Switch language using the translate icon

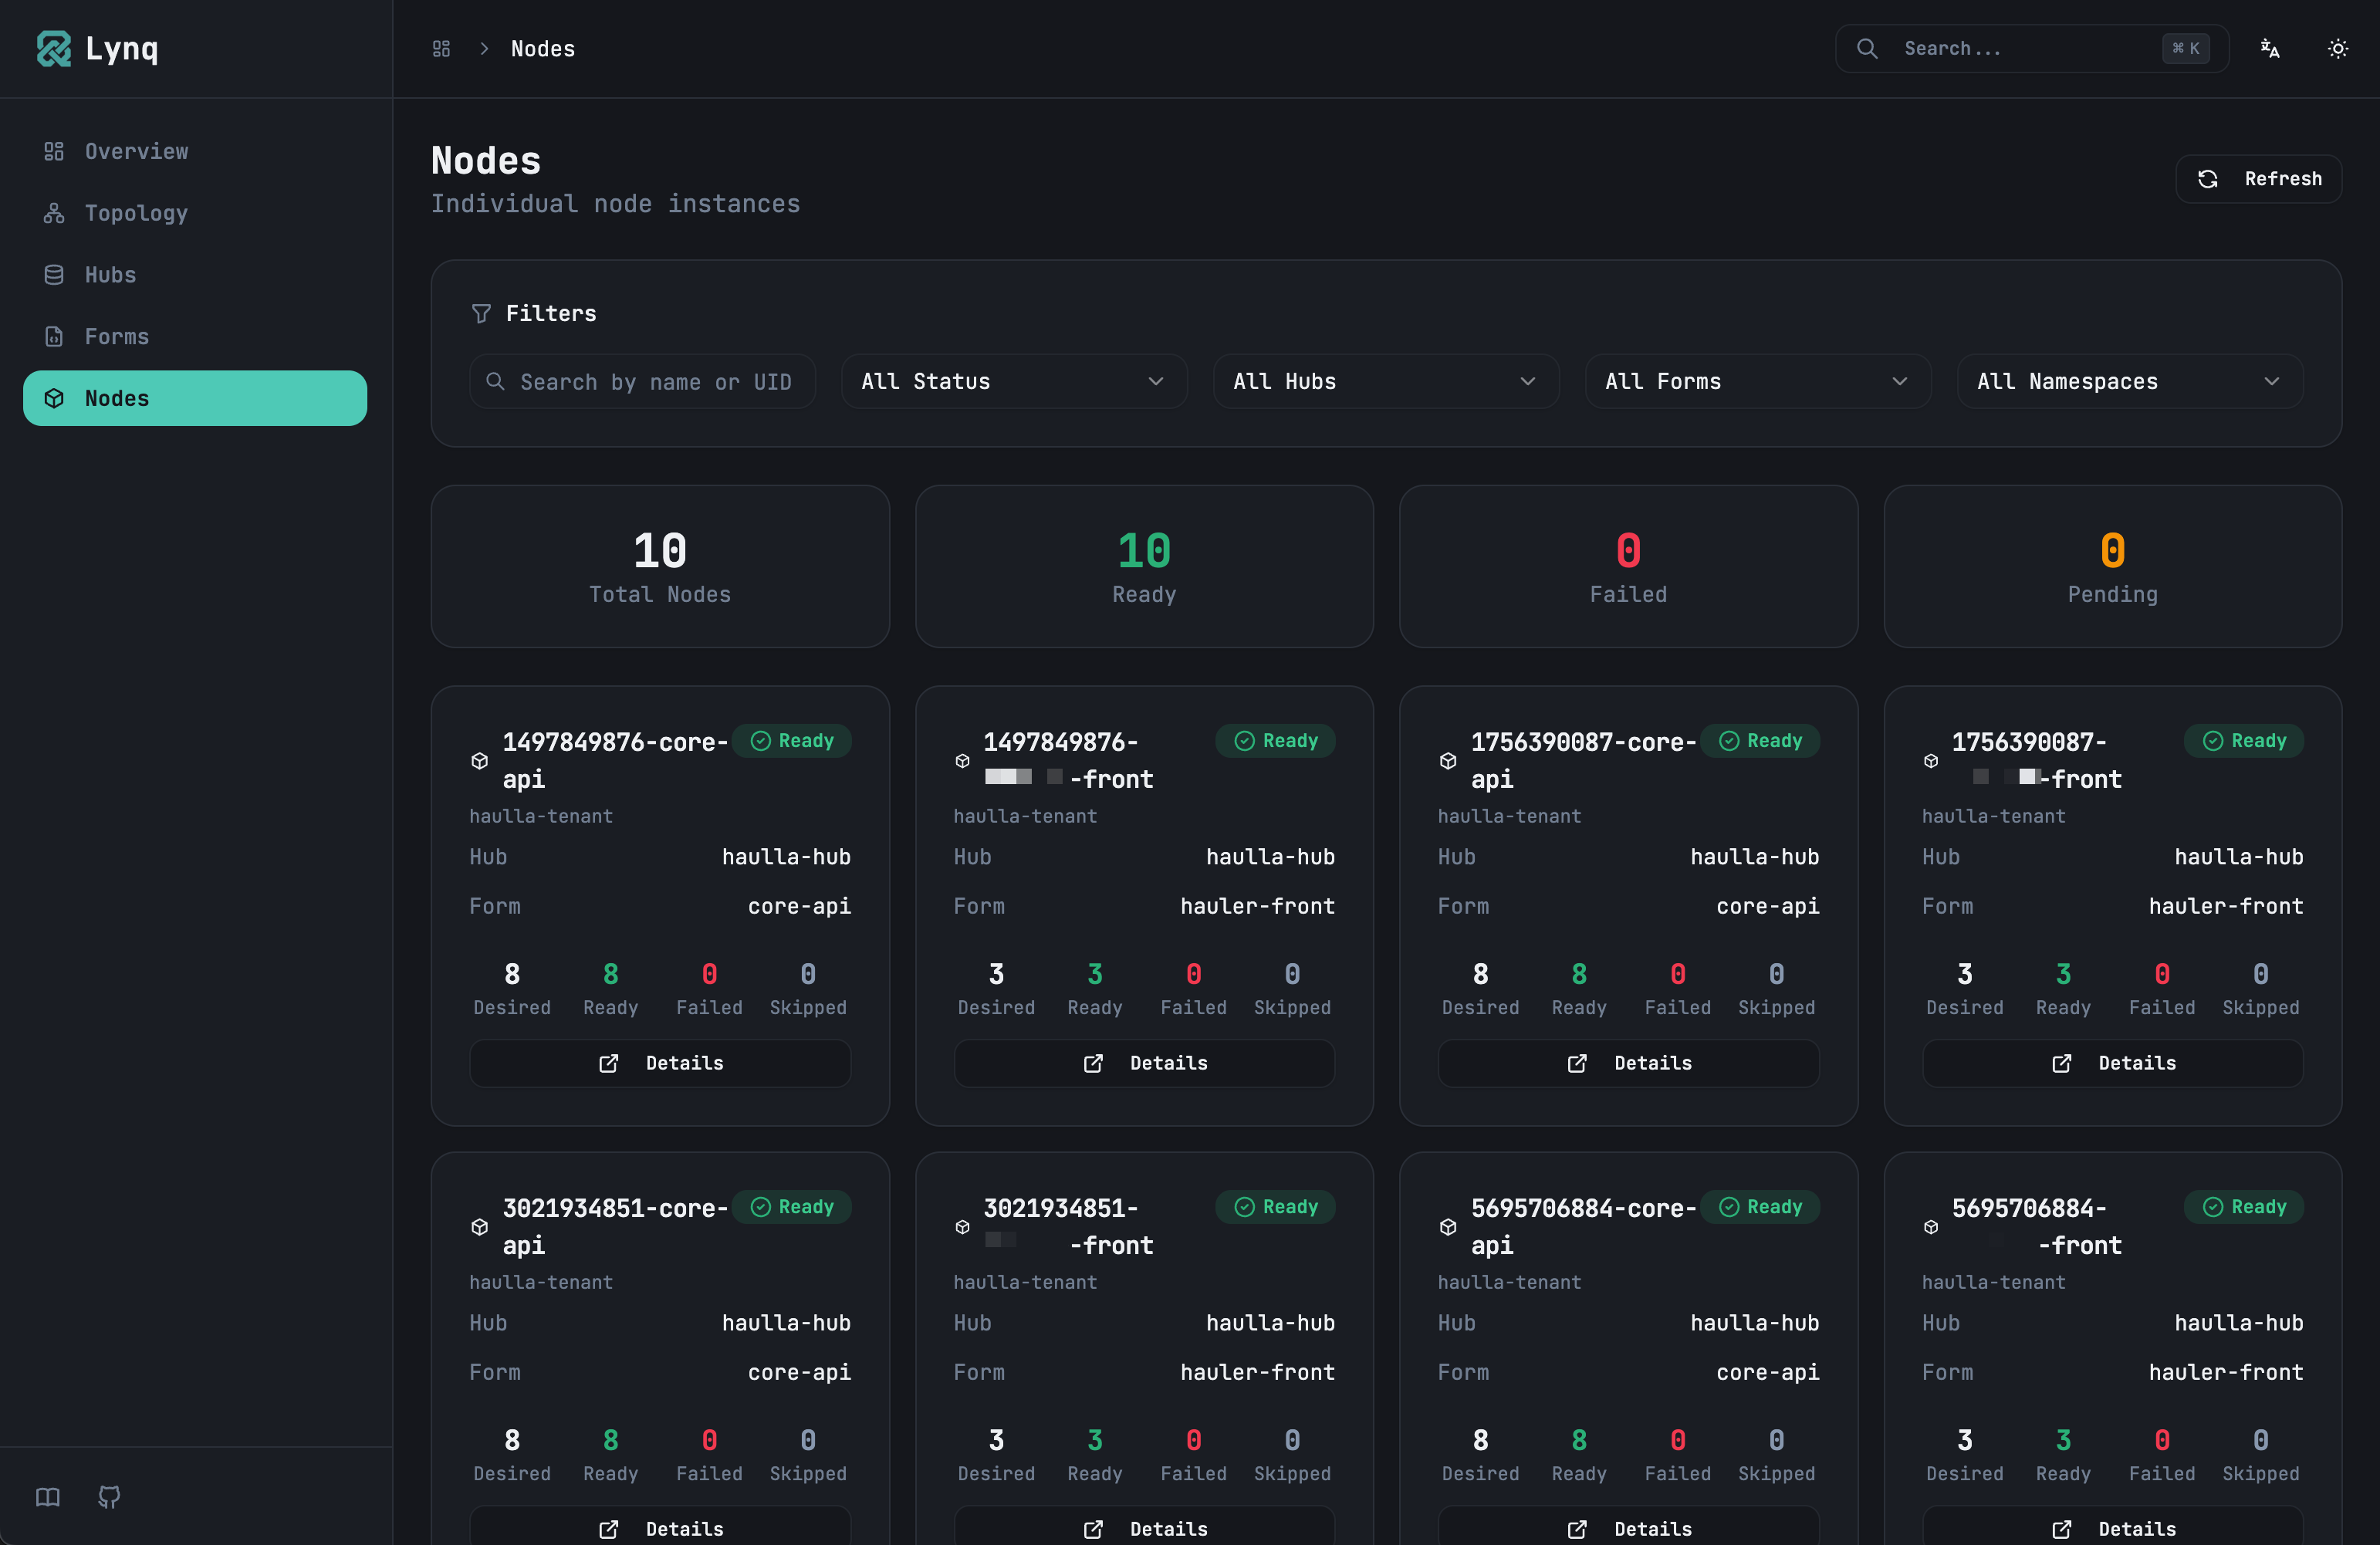pos(2269,48)
